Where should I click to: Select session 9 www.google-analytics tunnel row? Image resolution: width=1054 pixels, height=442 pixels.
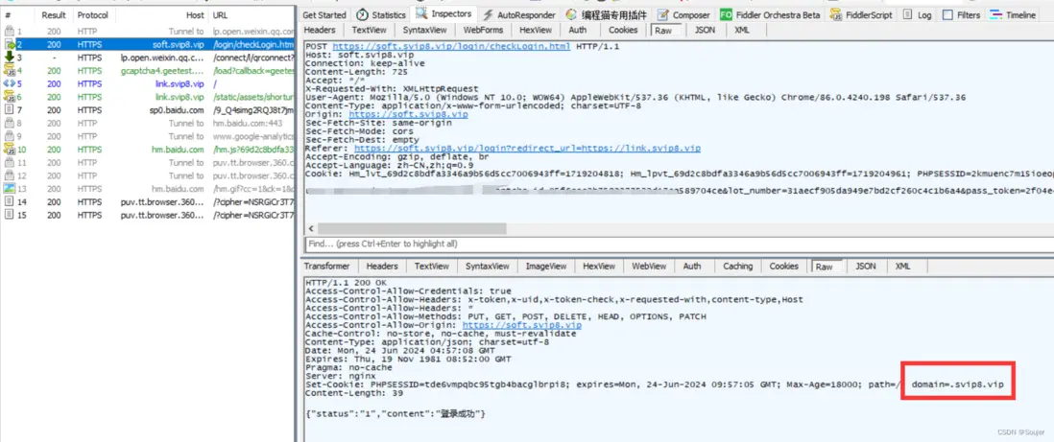(148, 136)
